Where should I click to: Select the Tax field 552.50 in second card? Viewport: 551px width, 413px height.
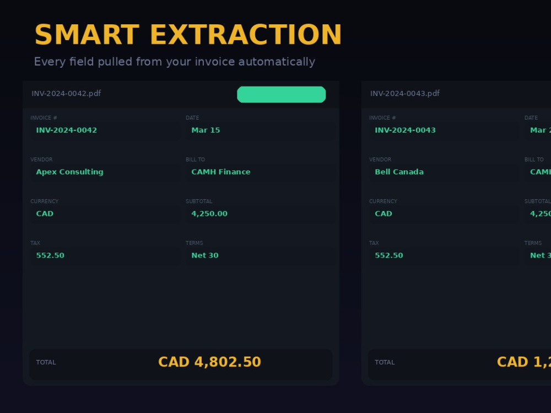[444, 256]
